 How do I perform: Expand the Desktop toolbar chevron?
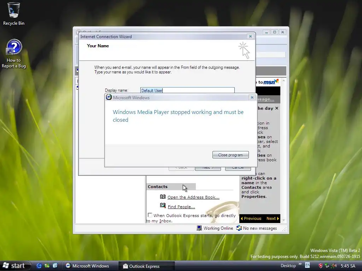[300, 264]
